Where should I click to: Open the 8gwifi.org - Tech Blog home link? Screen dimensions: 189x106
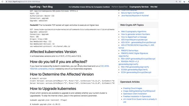click(41, 7)
